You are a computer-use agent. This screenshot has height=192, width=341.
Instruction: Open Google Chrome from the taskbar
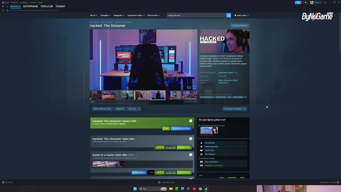200,189
